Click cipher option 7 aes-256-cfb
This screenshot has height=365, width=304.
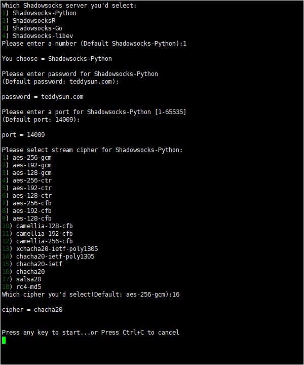[x=28, y=203]
